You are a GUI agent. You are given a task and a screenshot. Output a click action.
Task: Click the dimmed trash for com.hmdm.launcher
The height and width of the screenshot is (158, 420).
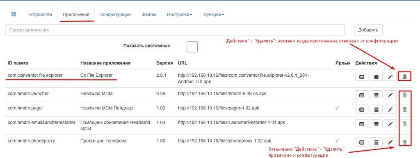[404, 95]
